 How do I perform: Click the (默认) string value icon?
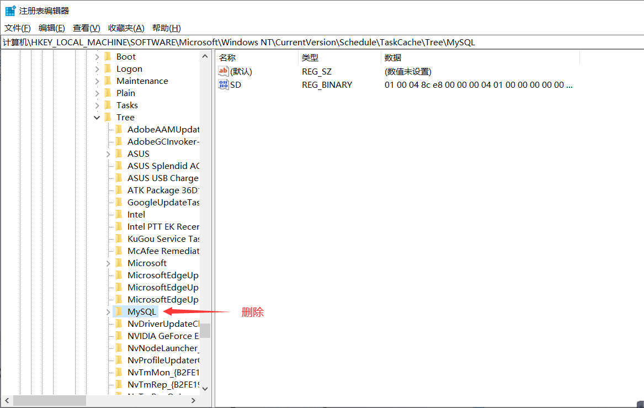click(x=223, y=71)
